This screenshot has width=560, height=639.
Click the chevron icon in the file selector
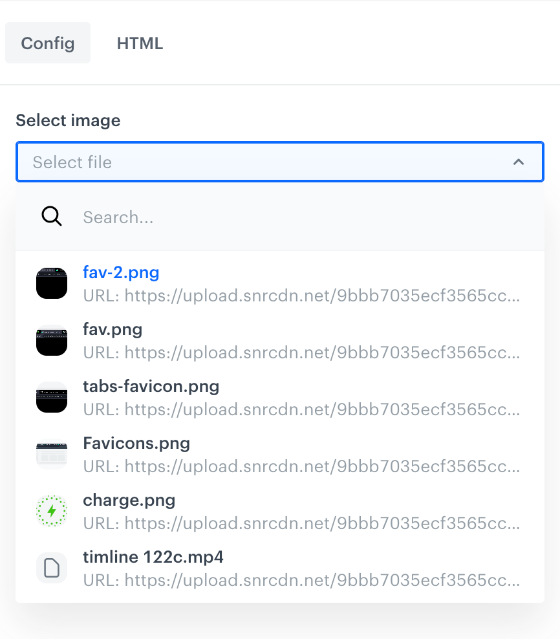coord(519,162)
